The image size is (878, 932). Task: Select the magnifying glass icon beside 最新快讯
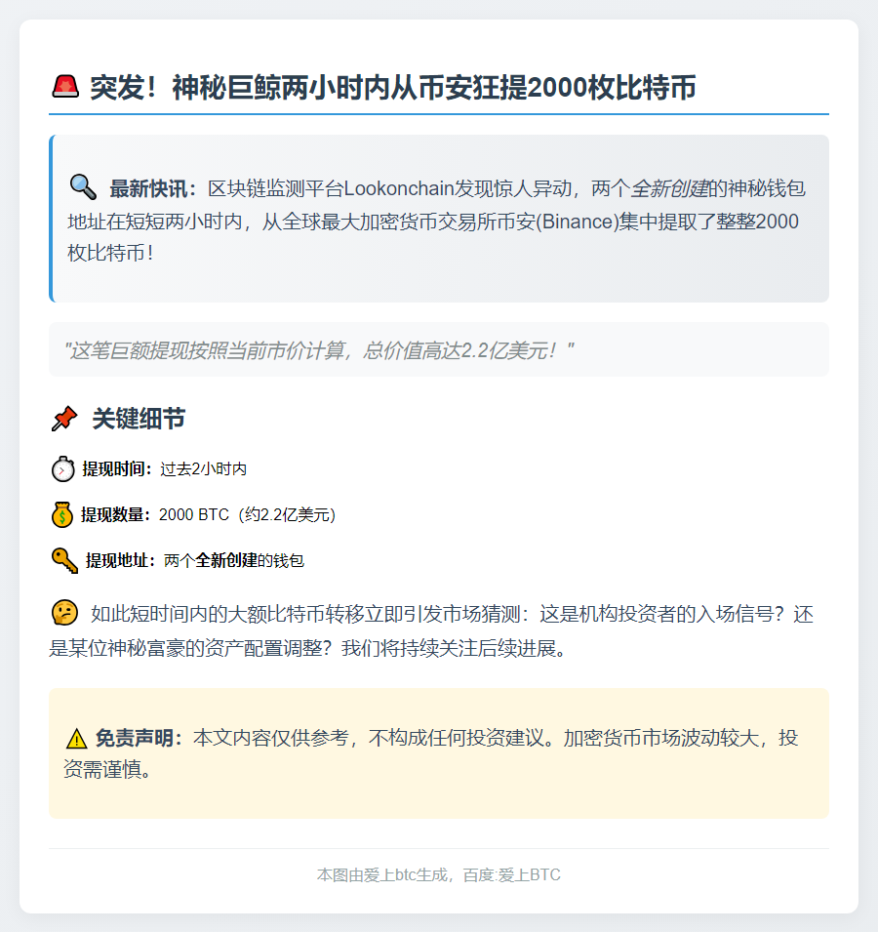83,188
